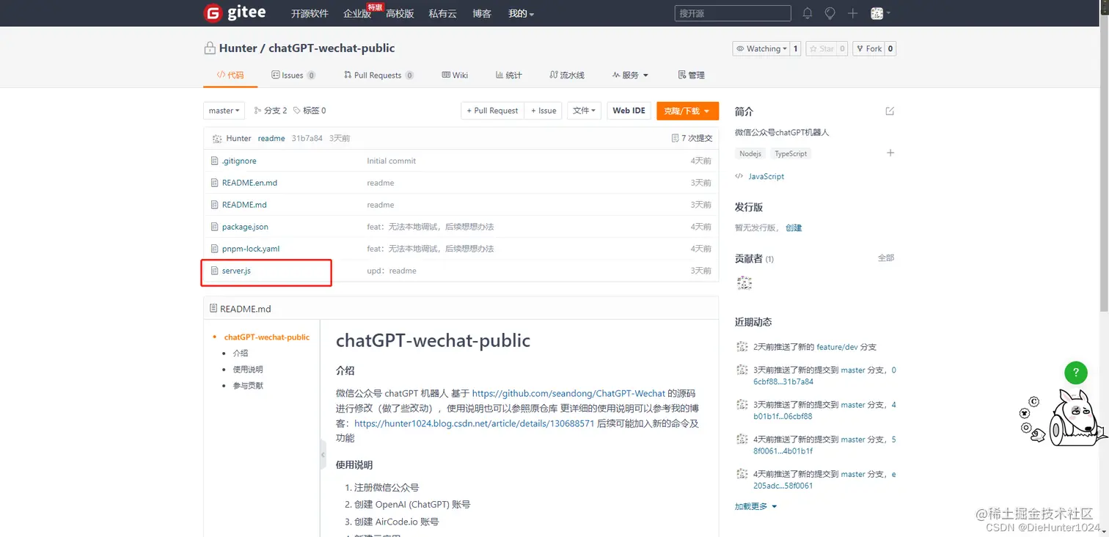Click the 搜开源 search field
The width and height of the screenshot is (1109, 537).
point(733,13)
